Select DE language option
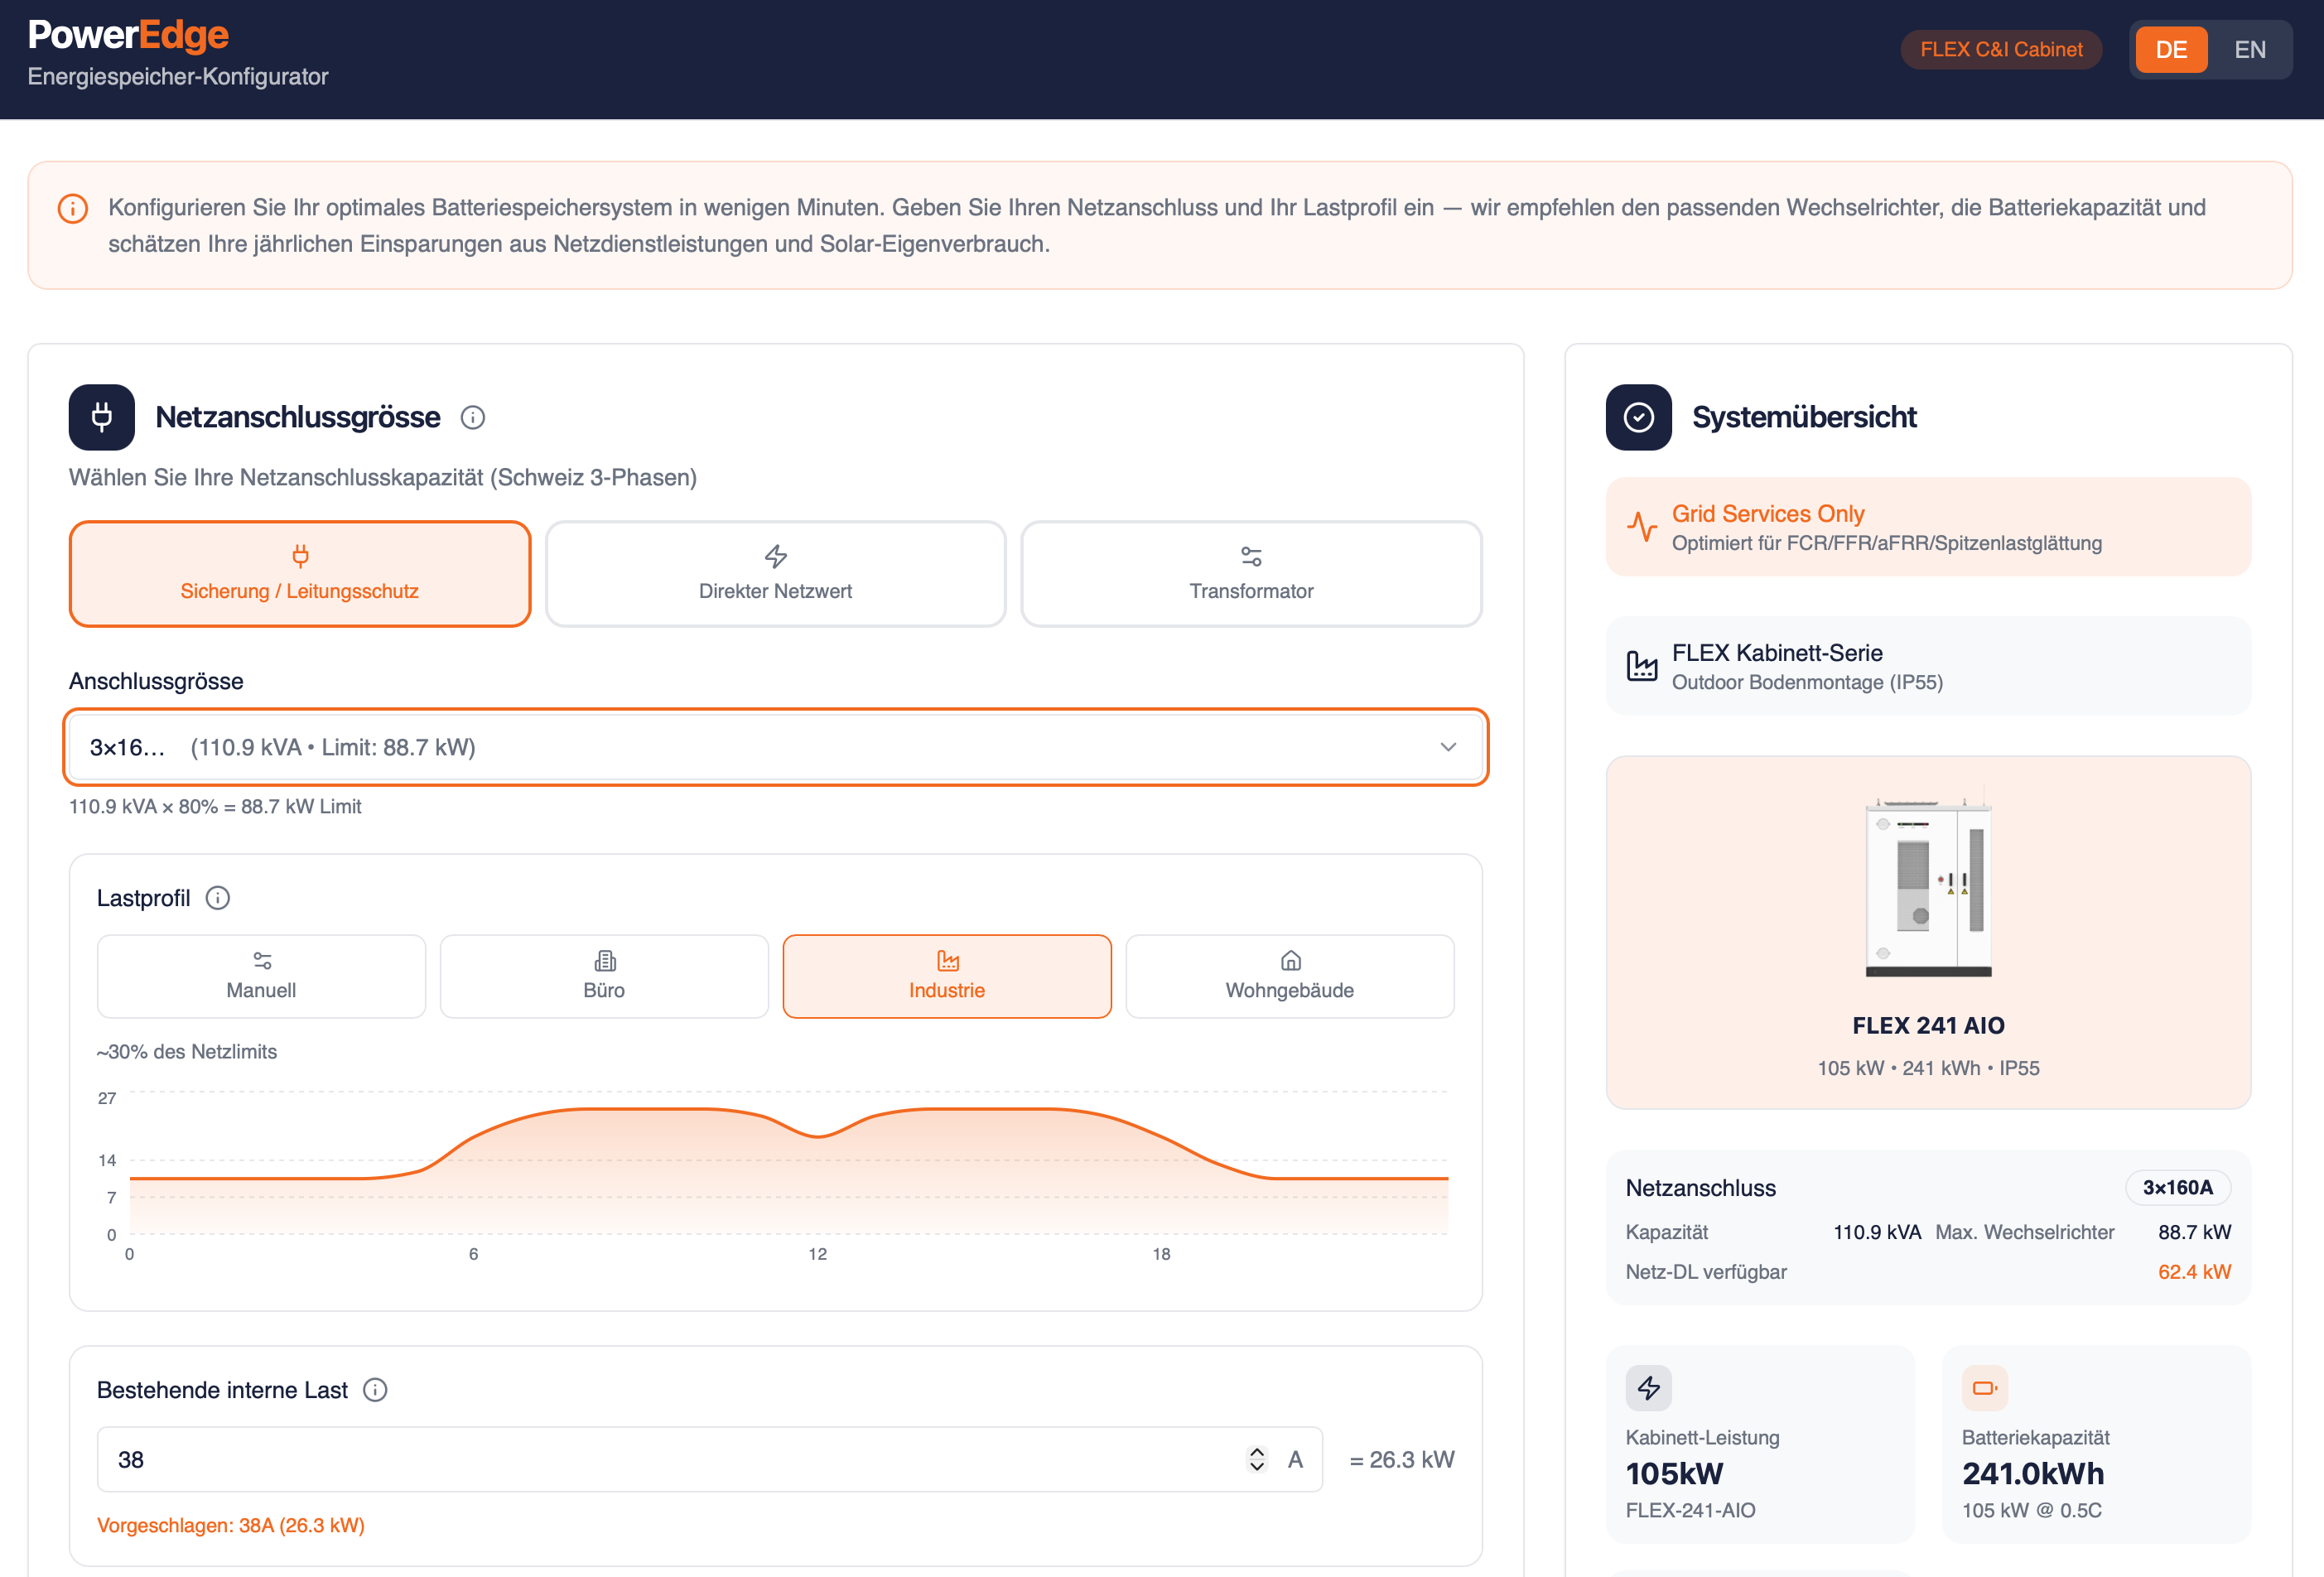The image size is (2324, 1577). 2171,50
